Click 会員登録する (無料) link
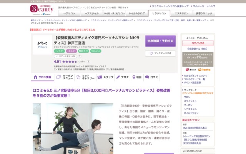 click(197, 49)
